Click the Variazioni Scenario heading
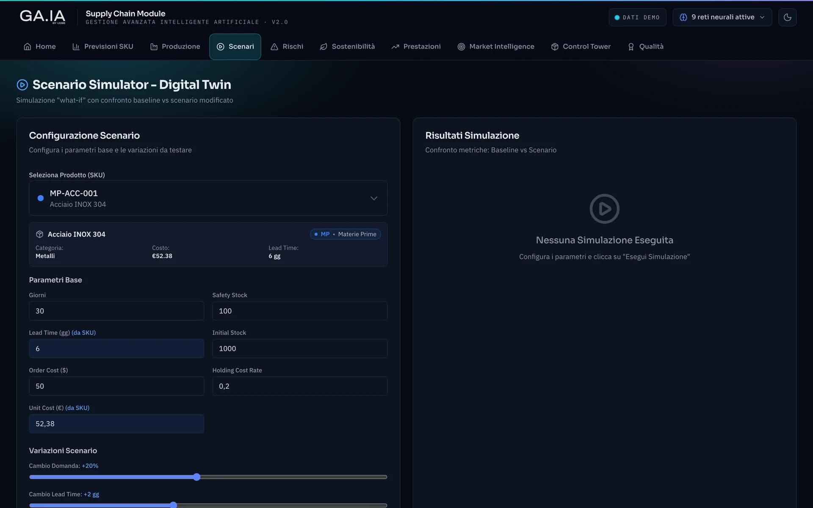This screenshot has height=508, width=813. pyautogui.click(x=63, y=450)
